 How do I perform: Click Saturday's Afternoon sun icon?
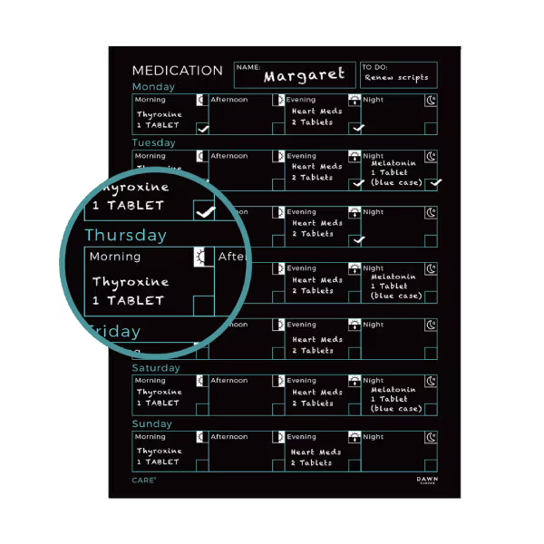[278, 382]
